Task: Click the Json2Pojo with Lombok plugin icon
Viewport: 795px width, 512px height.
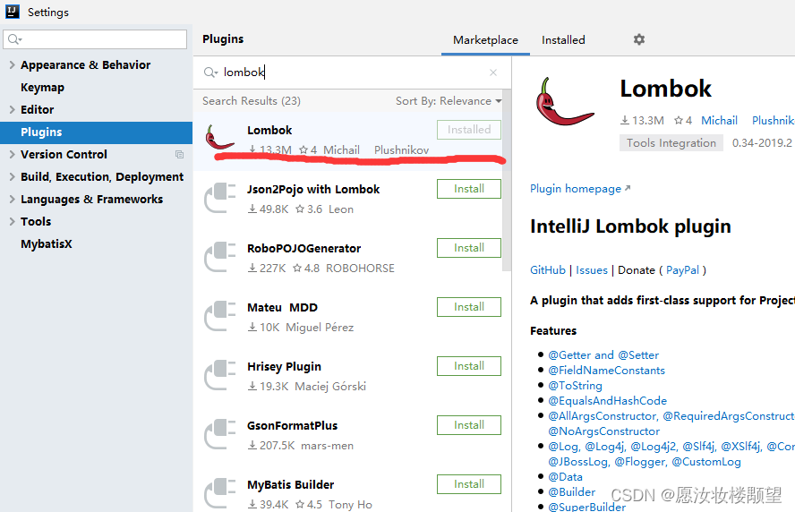Action: (x=220, y=197)
